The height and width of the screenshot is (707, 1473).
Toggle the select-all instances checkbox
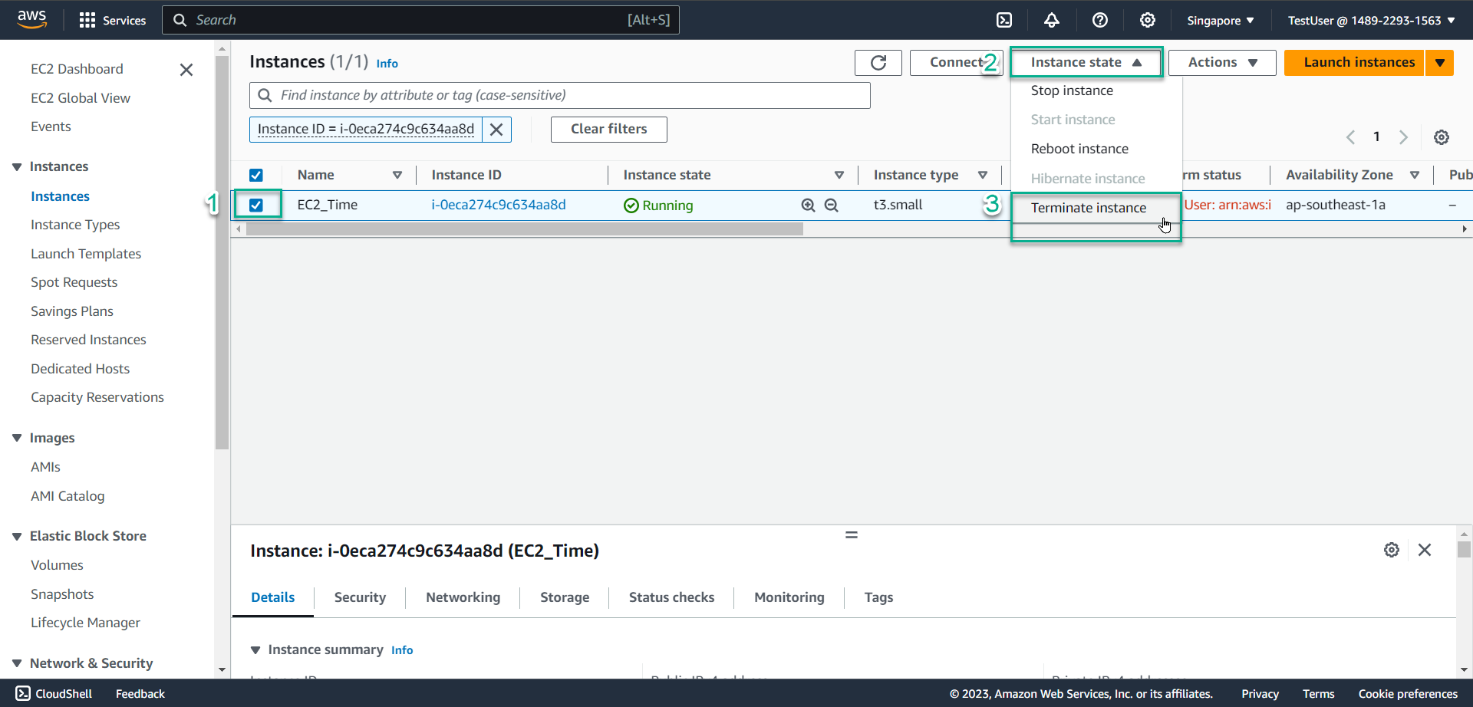[256, 176]
